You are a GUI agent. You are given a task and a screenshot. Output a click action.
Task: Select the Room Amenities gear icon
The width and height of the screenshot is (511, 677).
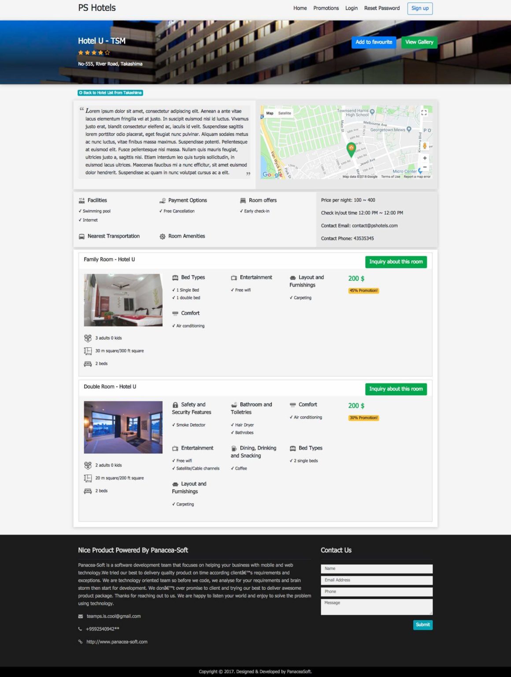(163, 236)
